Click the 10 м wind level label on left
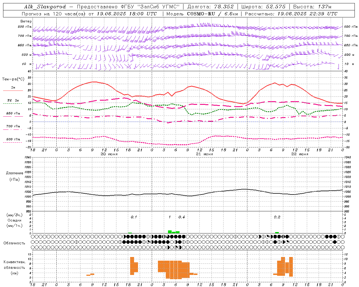 27,64
